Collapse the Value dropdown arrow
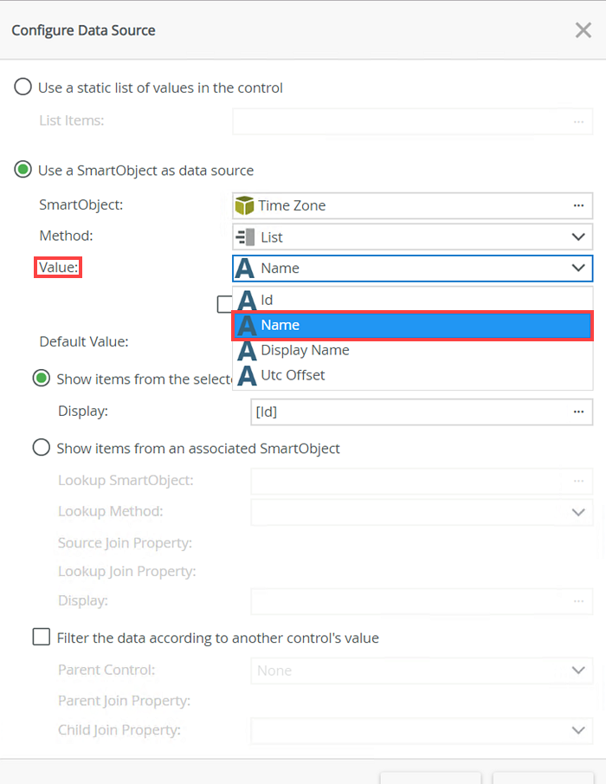606x784 pixels. click(x=578, y=269)
